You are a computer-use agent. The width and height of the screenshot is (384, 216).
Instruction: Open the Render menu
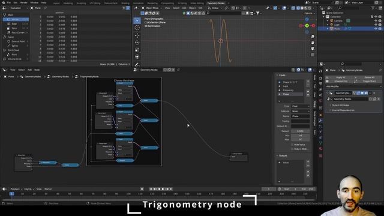(x=24, y=2)
